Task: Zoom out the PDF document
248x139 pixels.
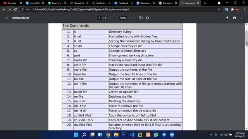Action: click(x=115, y=18)
